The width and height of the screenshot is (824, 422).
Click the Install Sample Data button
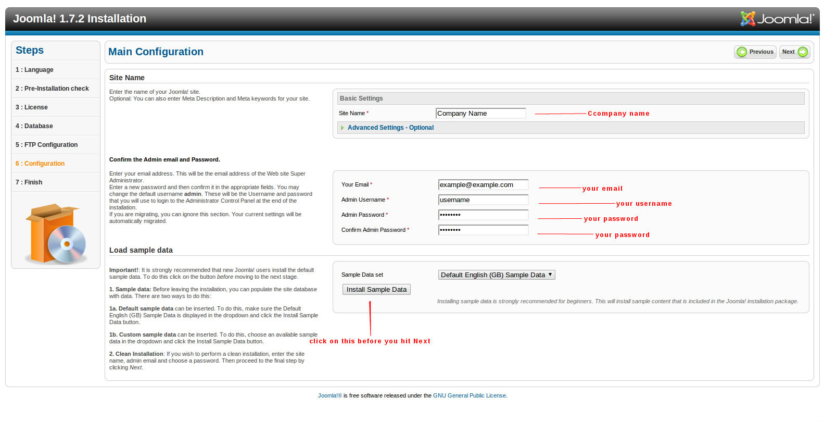pyautogui.click(x=376, y=290)
